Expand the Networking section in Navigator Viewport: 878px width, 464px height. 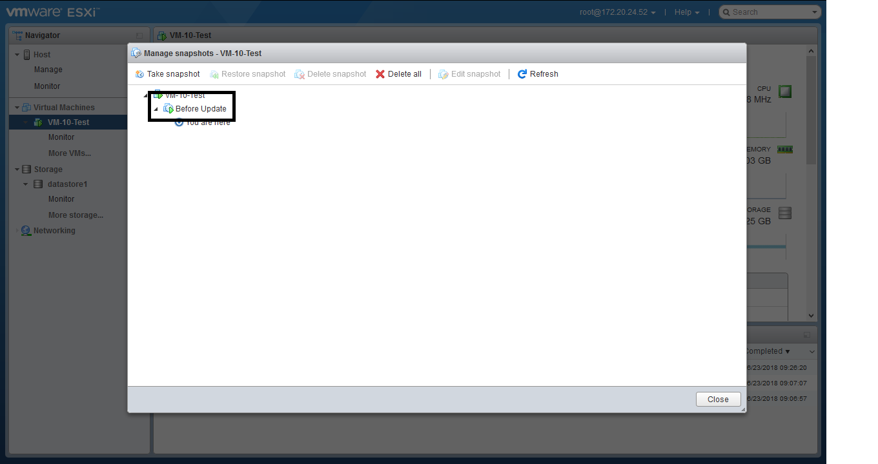click(x=17, y=231)
